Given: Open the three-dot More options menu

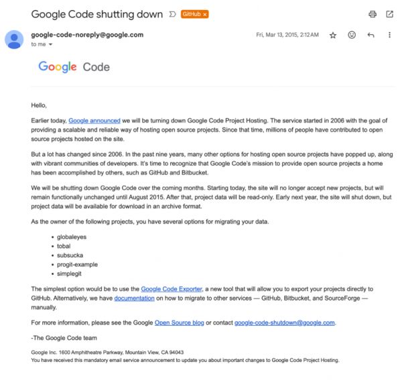Looking at the screenshot, I should point(389,35).
